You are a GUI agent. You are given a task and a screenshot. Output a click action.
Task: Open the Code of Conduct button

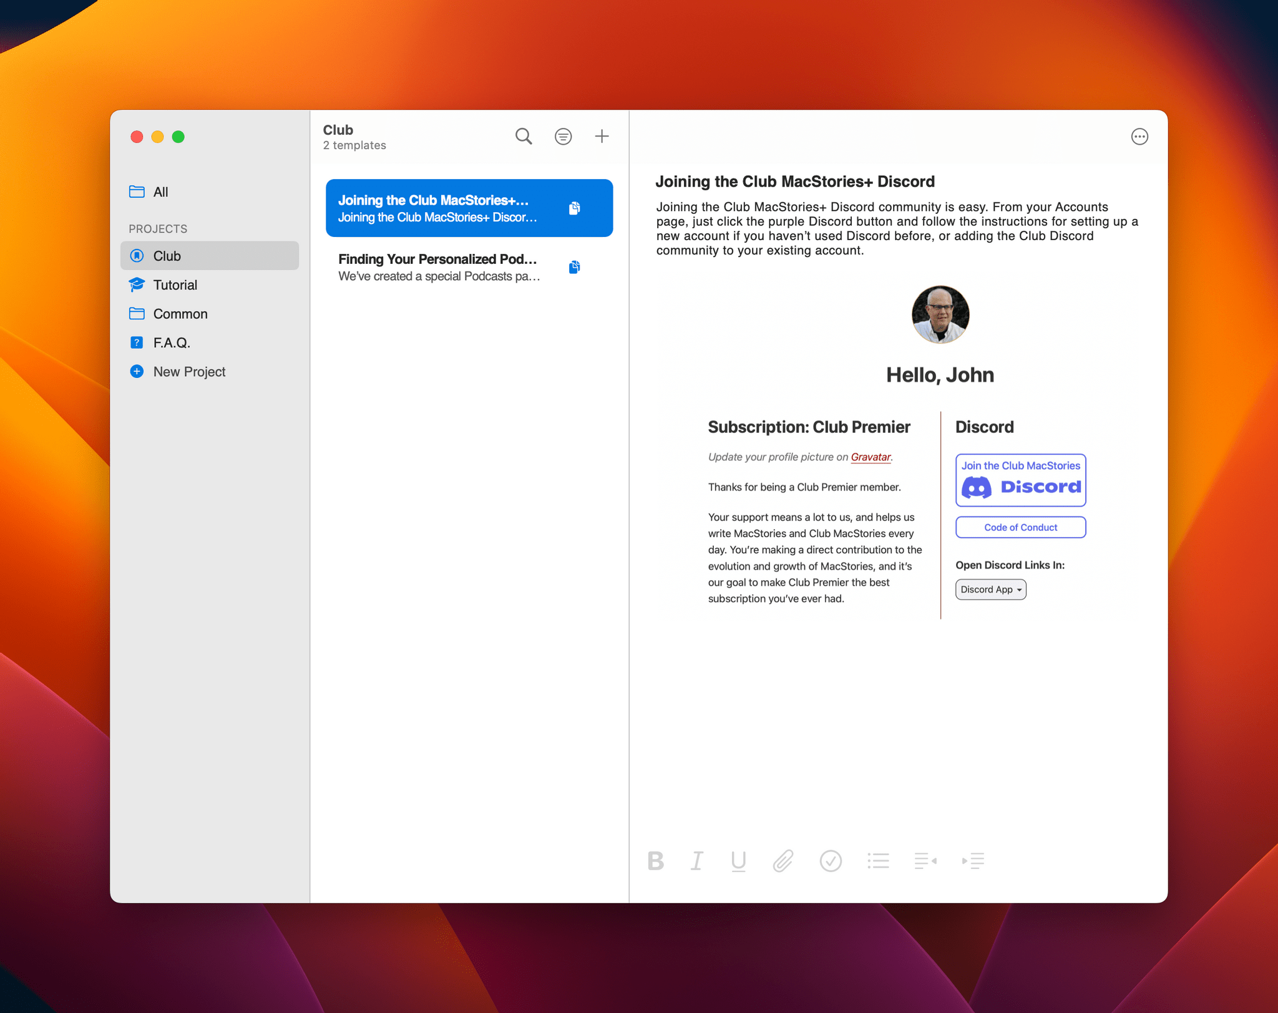pyautogui.click(x=1020, y=527)
